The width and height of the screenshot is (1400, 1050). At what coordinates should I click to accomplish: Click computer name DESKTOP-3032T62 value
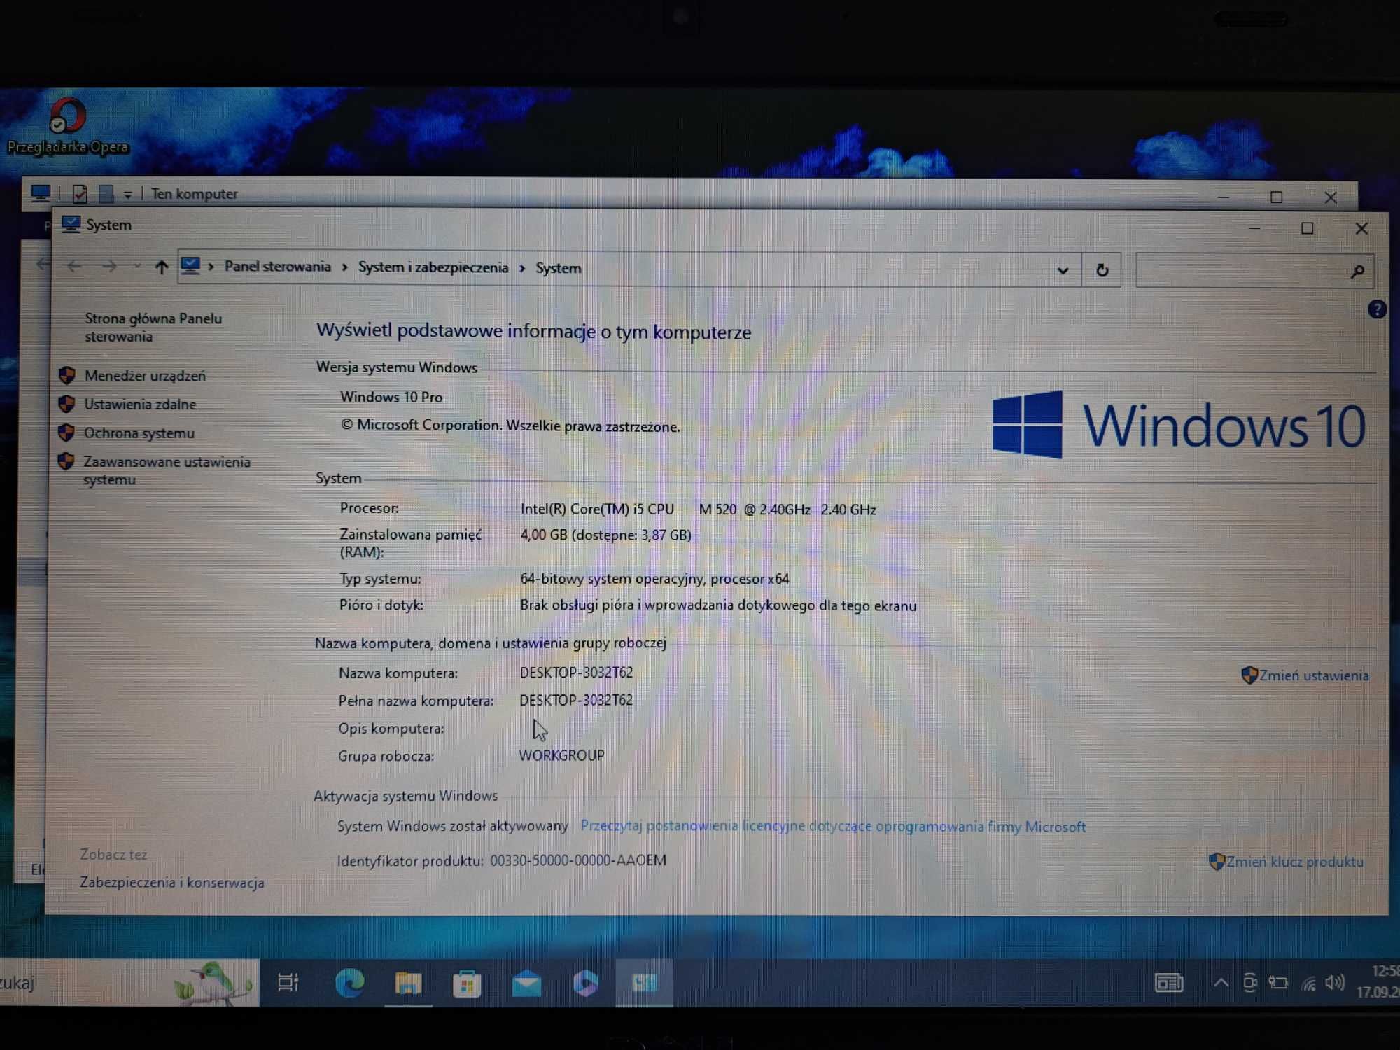[576, 673]
